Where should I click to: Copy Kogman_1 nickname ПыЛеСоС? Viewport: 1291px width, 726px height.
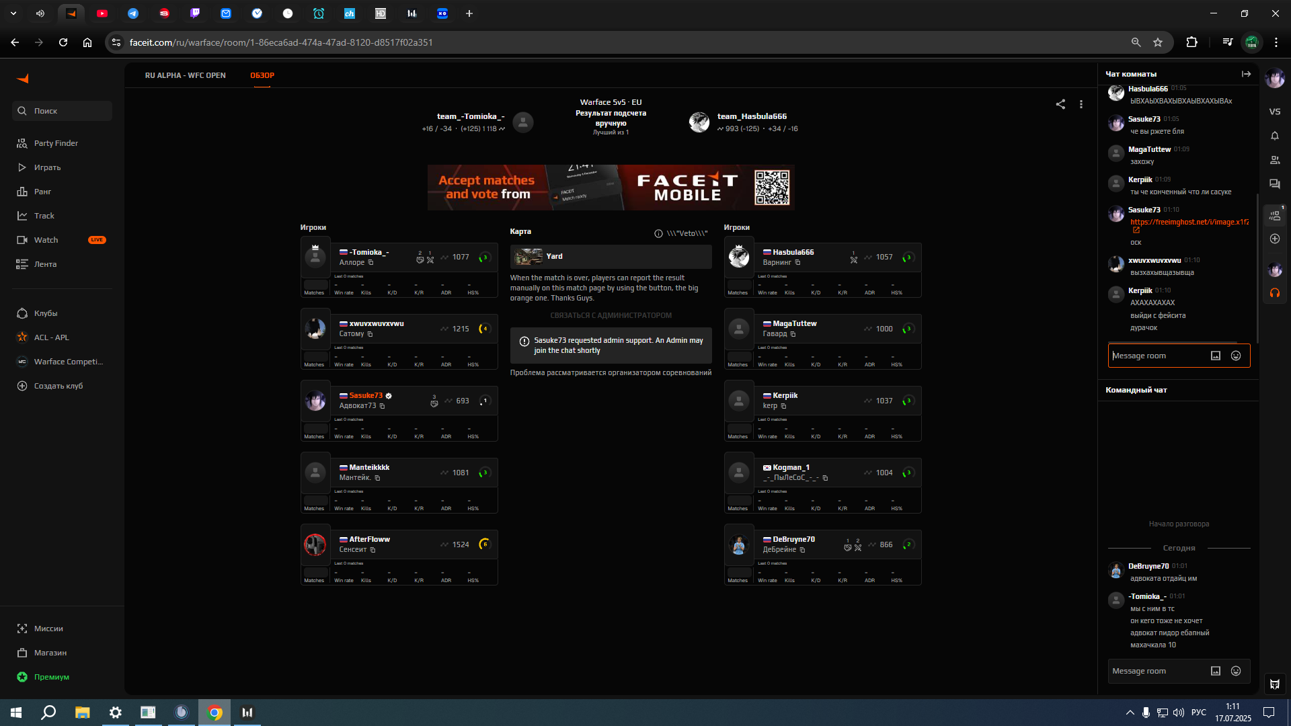pos(825,478)
